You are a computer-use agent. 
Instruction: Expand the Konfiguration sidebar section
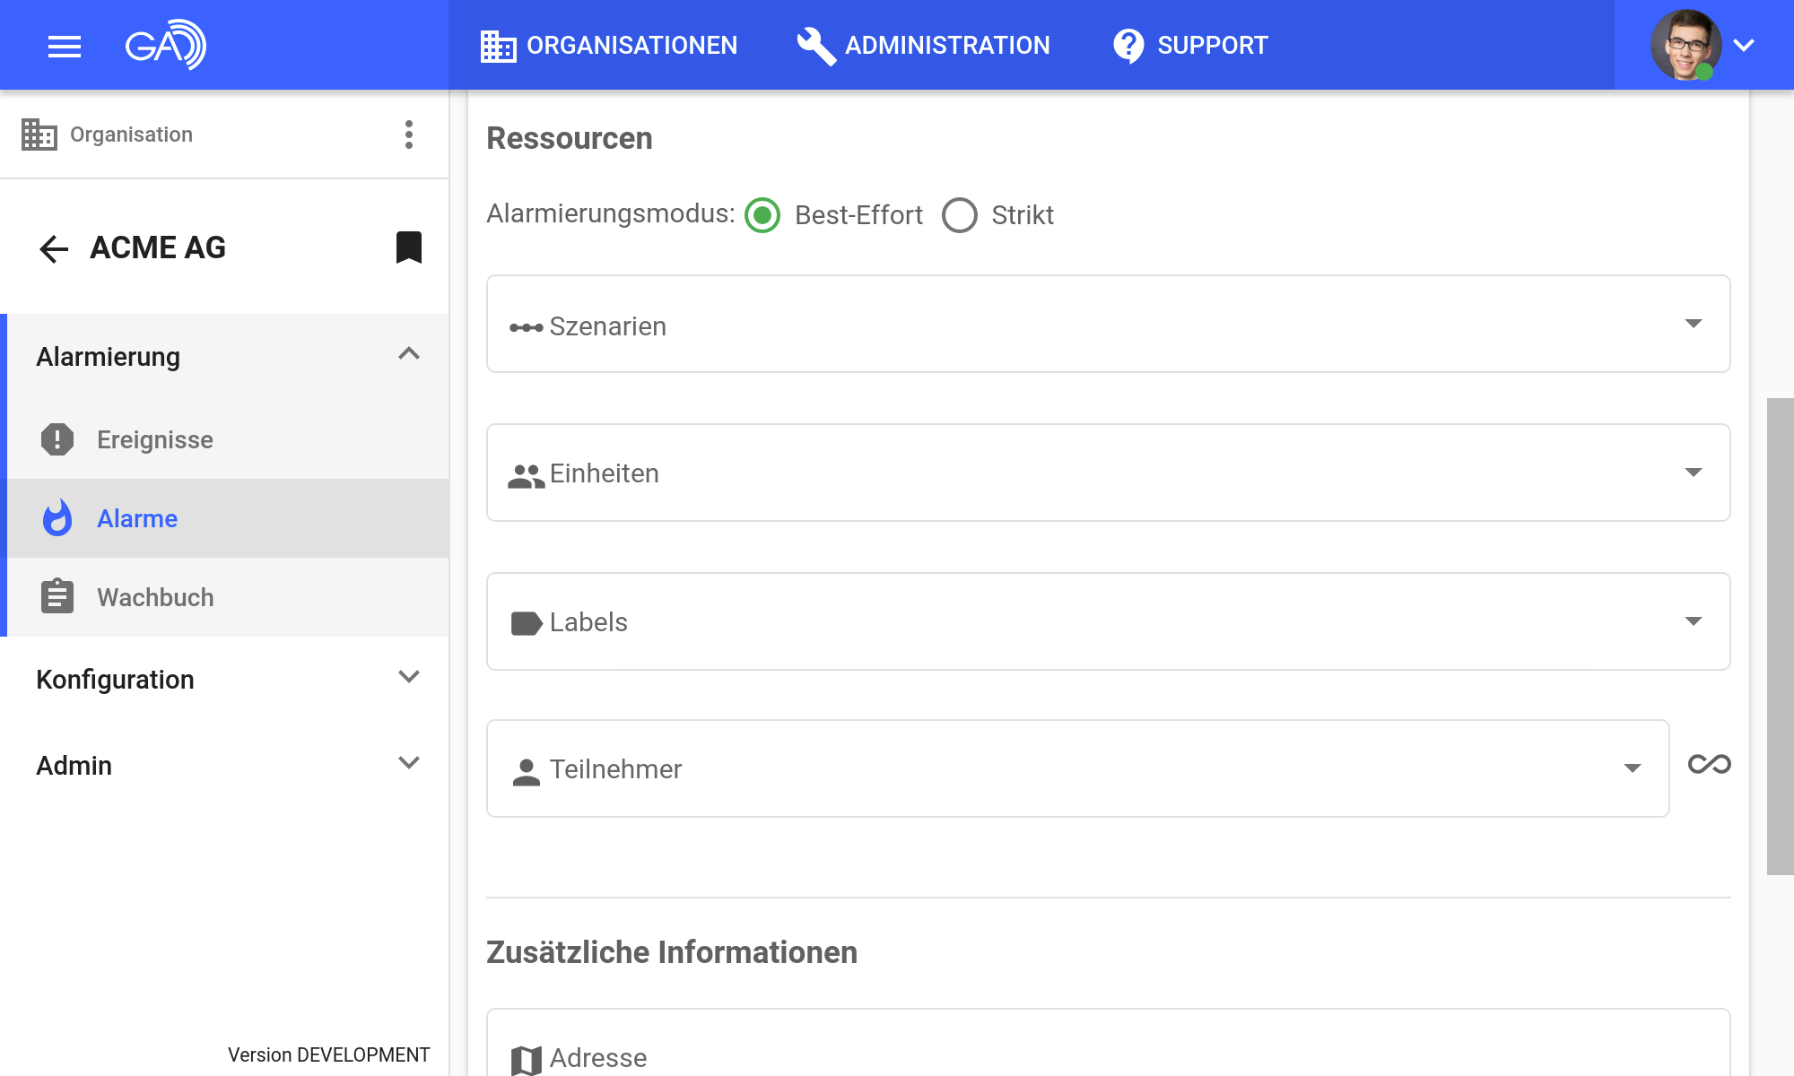coord(408,678)
